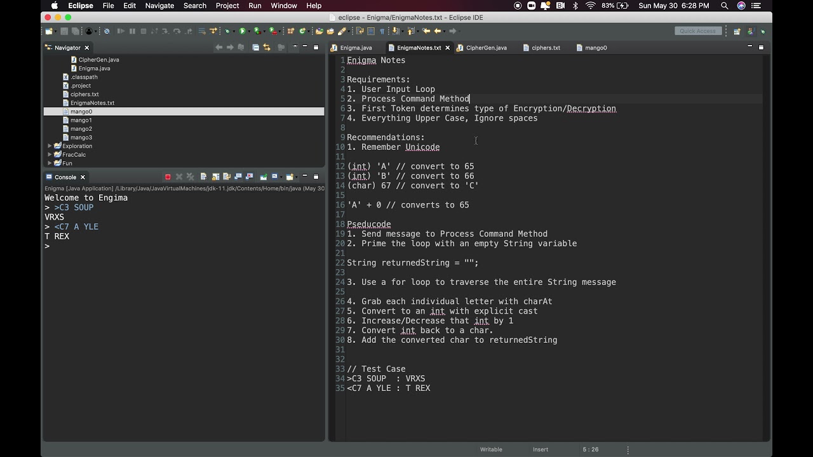Screen dimensions: 813x457
Task: Switch to the CipherGen.java editor tab
Action: (x=486, y=48)
